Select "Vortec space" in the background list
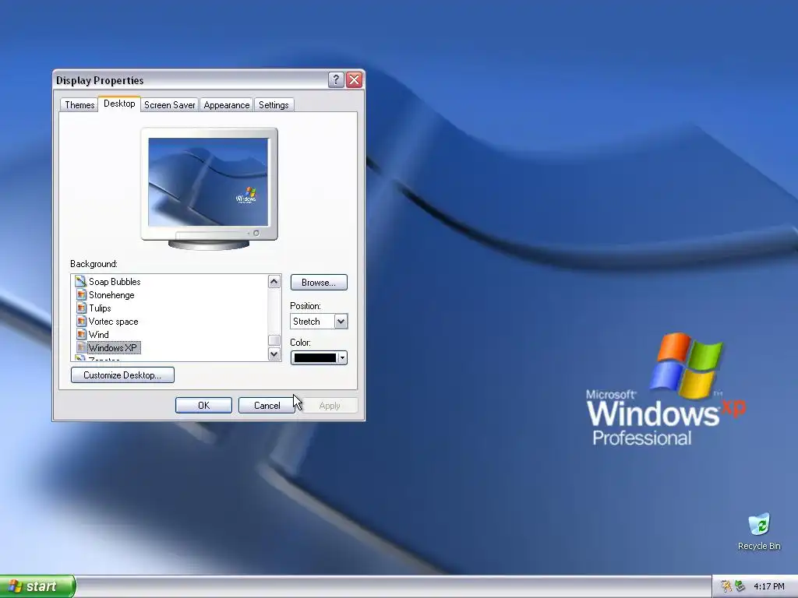The width and height of the screenshot is (798, 598). [x=113, y=321]
